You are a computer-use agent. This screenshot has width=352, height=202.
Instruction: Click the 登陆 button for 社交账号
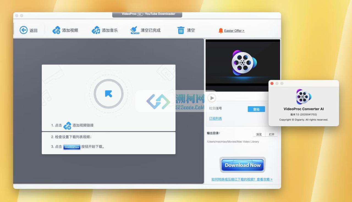(256, 109)
